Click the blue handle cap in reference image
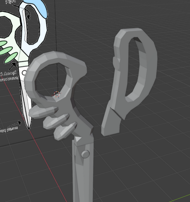The width and height of the screenshot is (190, 202). coord(38,8)
